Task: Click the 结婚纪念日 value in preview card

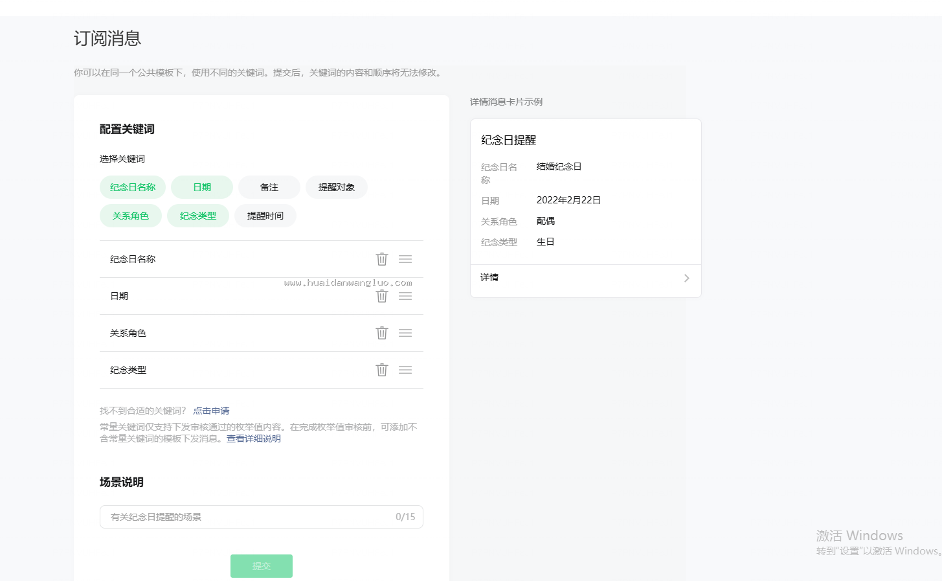Action: [x=559, y=166]
